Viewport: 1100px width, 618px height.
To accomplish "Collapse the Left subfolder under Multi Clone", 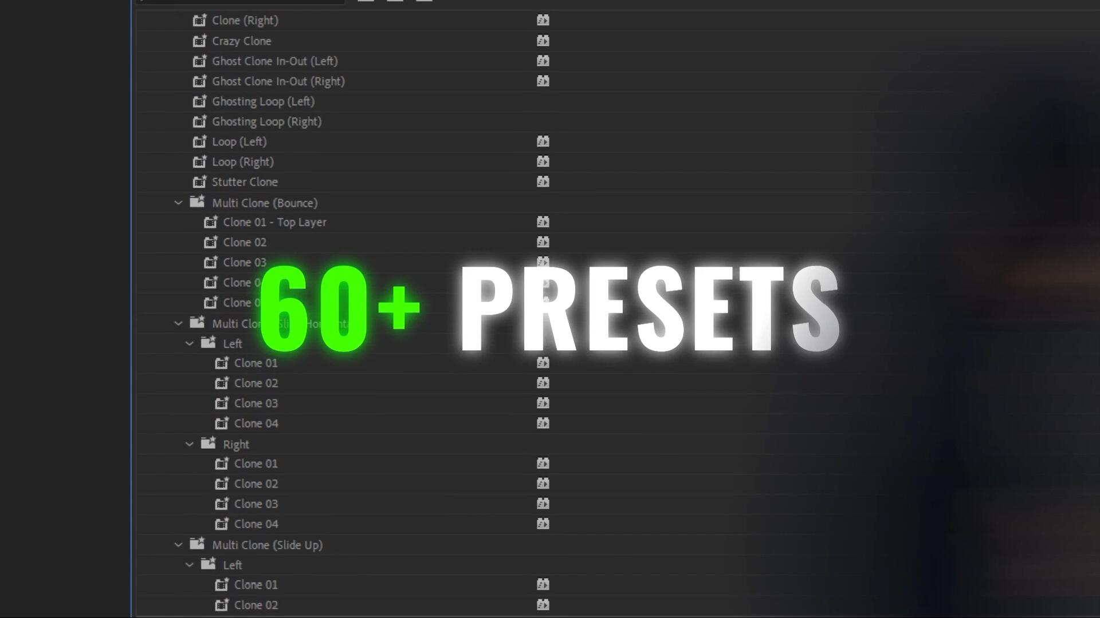I will point(189,343).
